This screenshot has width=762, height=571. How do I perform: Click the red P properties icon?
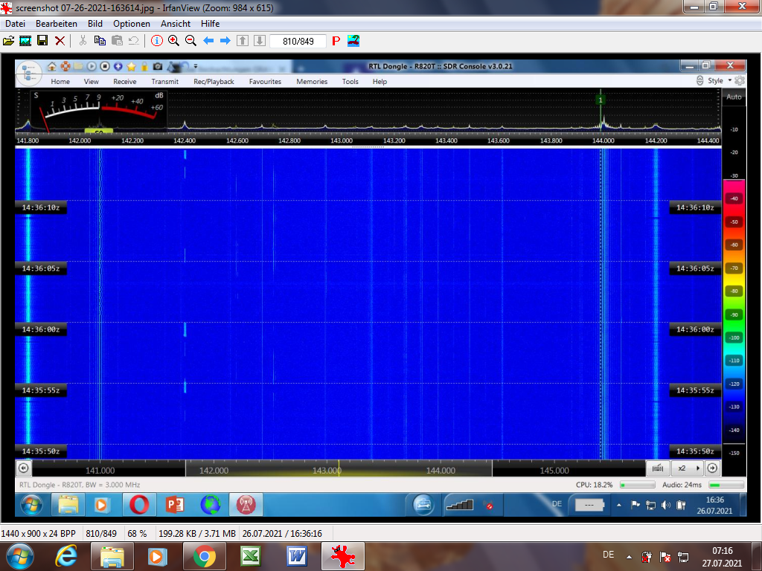(x=336, y=42)
